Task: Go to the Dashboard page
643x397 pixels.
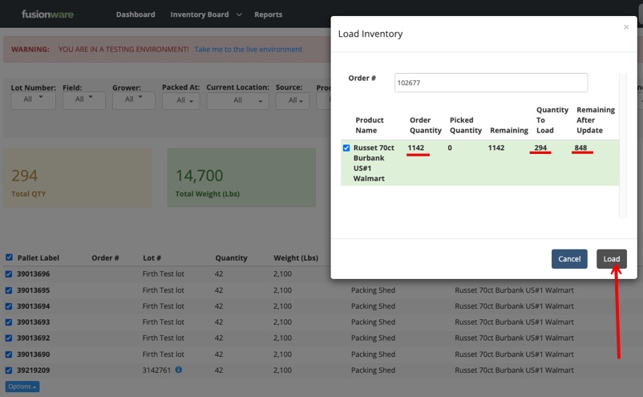Action: (135, 14)
